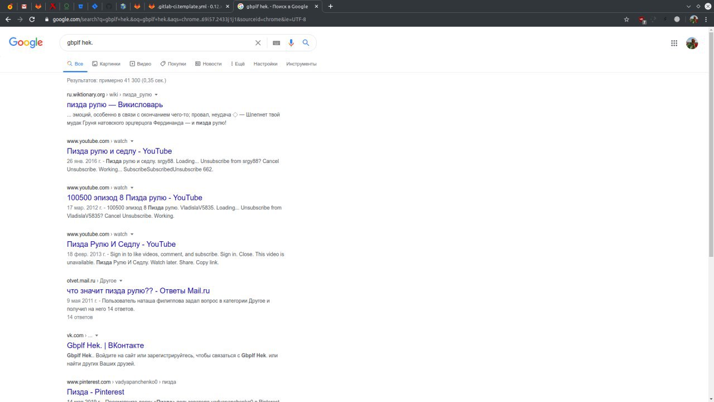
Task: Open the 18 февр. 2013 YouTube result
Action: 121,244
